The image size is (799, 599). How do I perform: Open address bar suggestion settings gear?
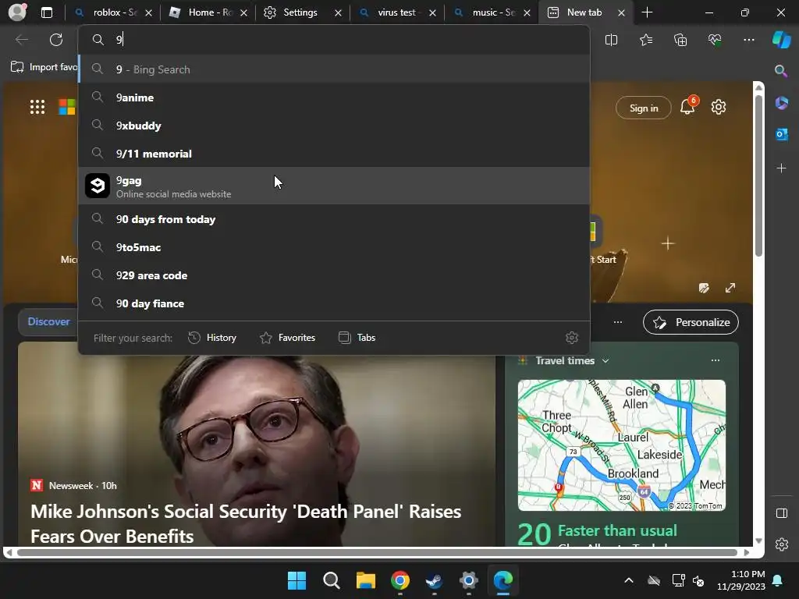[x=572, y=338]
